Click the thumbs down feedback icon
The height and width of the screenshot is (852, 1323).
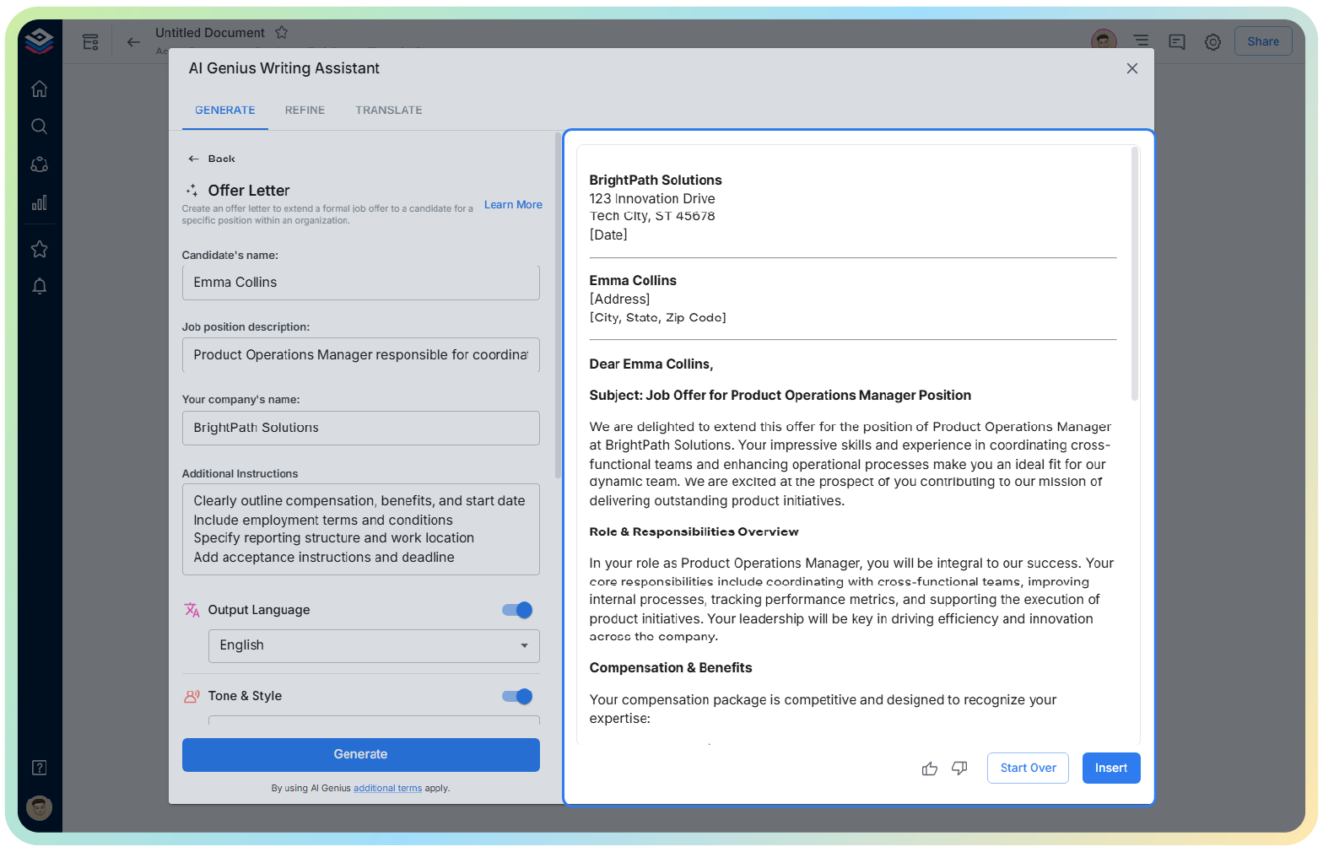[959, 768]
